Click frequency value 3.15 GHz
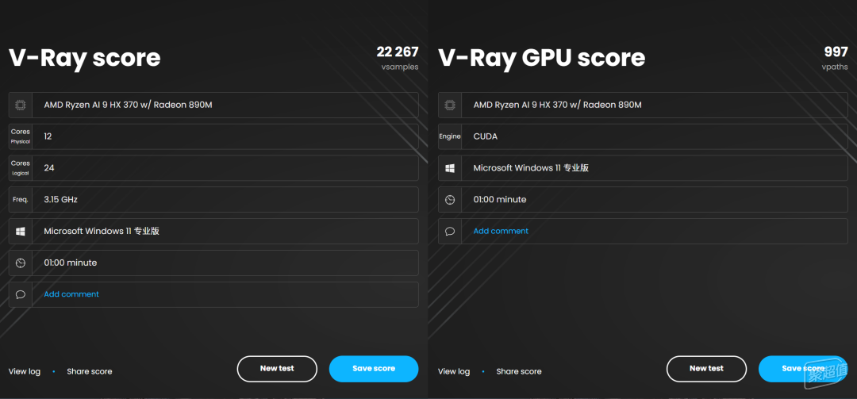Screen dimensions: 857x399 (x=60, y=200)
